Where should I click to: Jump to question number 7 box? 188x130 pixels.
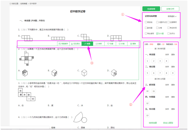160,73
